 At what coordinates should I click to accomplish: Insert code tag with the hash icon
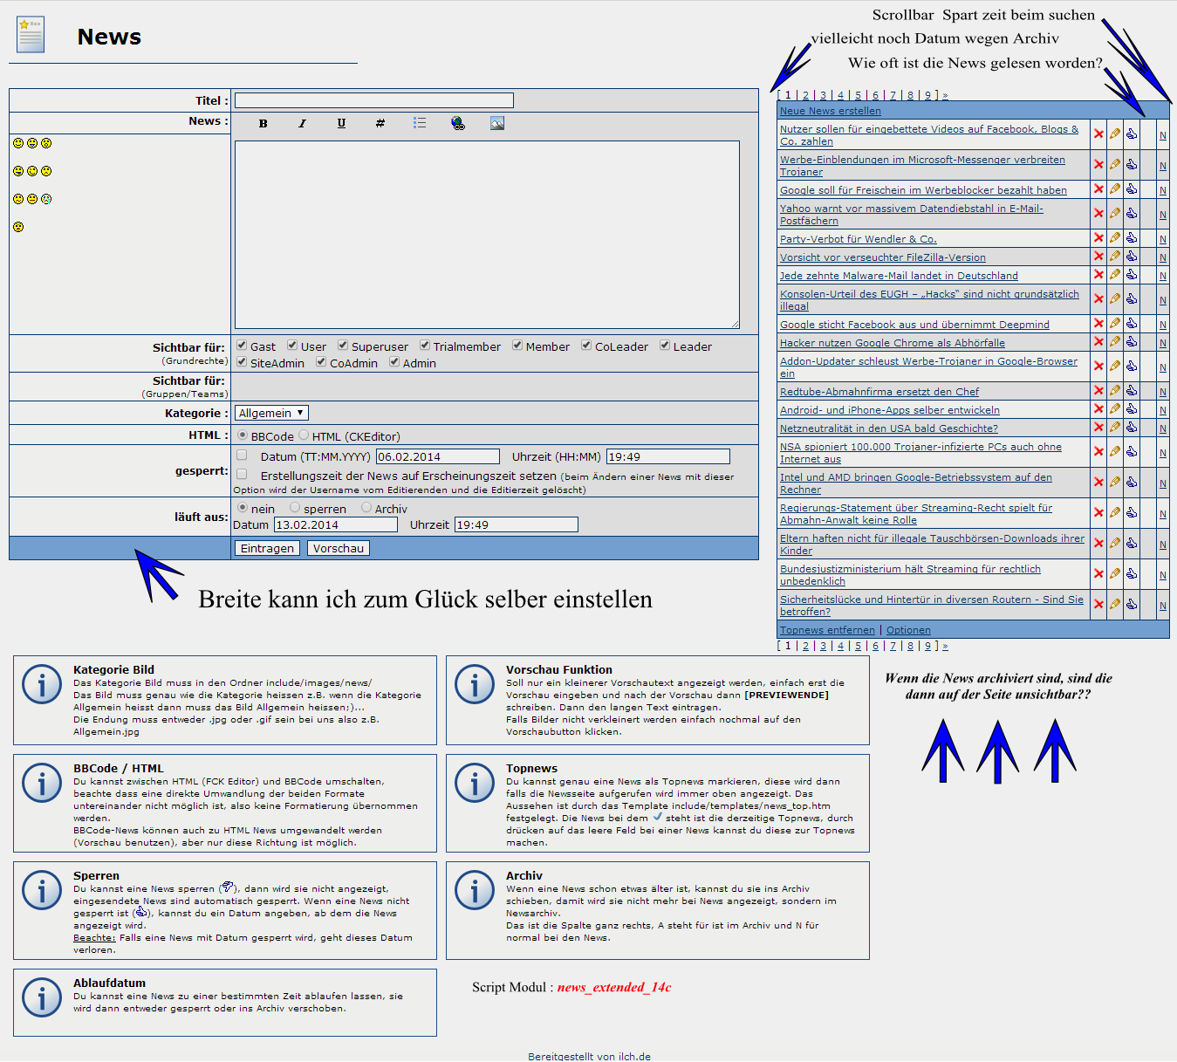380,123
